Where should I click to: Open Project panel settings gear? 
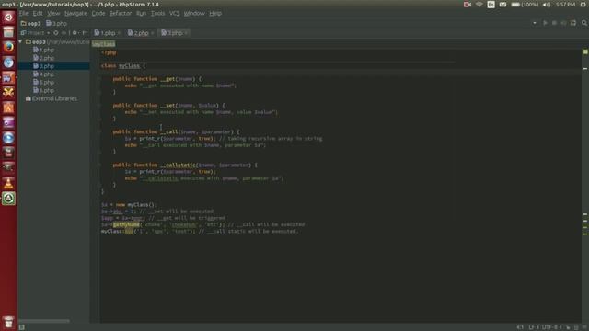pyautogui.click(x=75, y=33)
